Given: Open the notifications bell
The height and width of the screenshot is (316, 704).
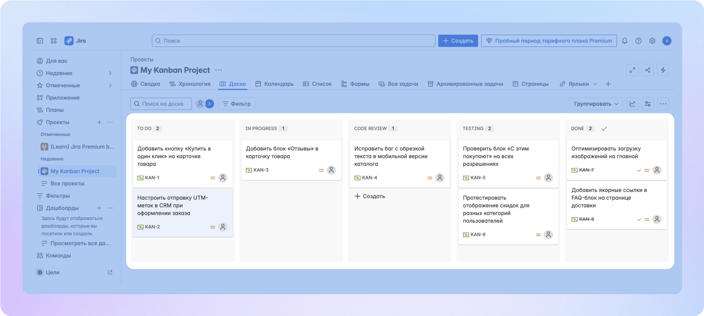Looking at the screenshot, I should 625,41.
